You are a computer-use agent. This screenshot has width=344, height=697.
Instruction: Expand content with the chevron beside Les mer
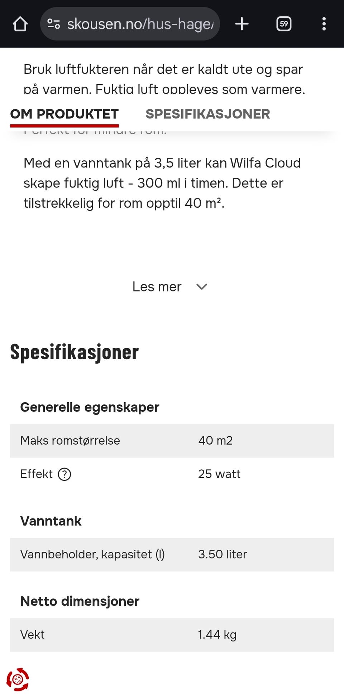click(x=201, y=287)
